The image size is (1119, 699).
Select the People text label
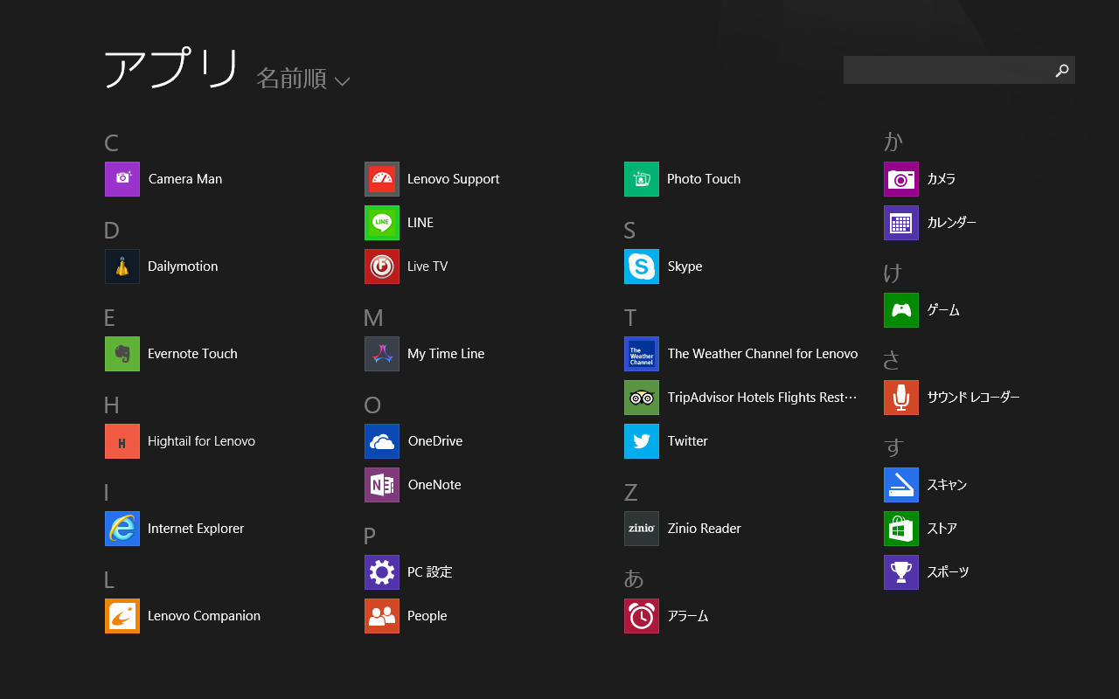point(427,616)
